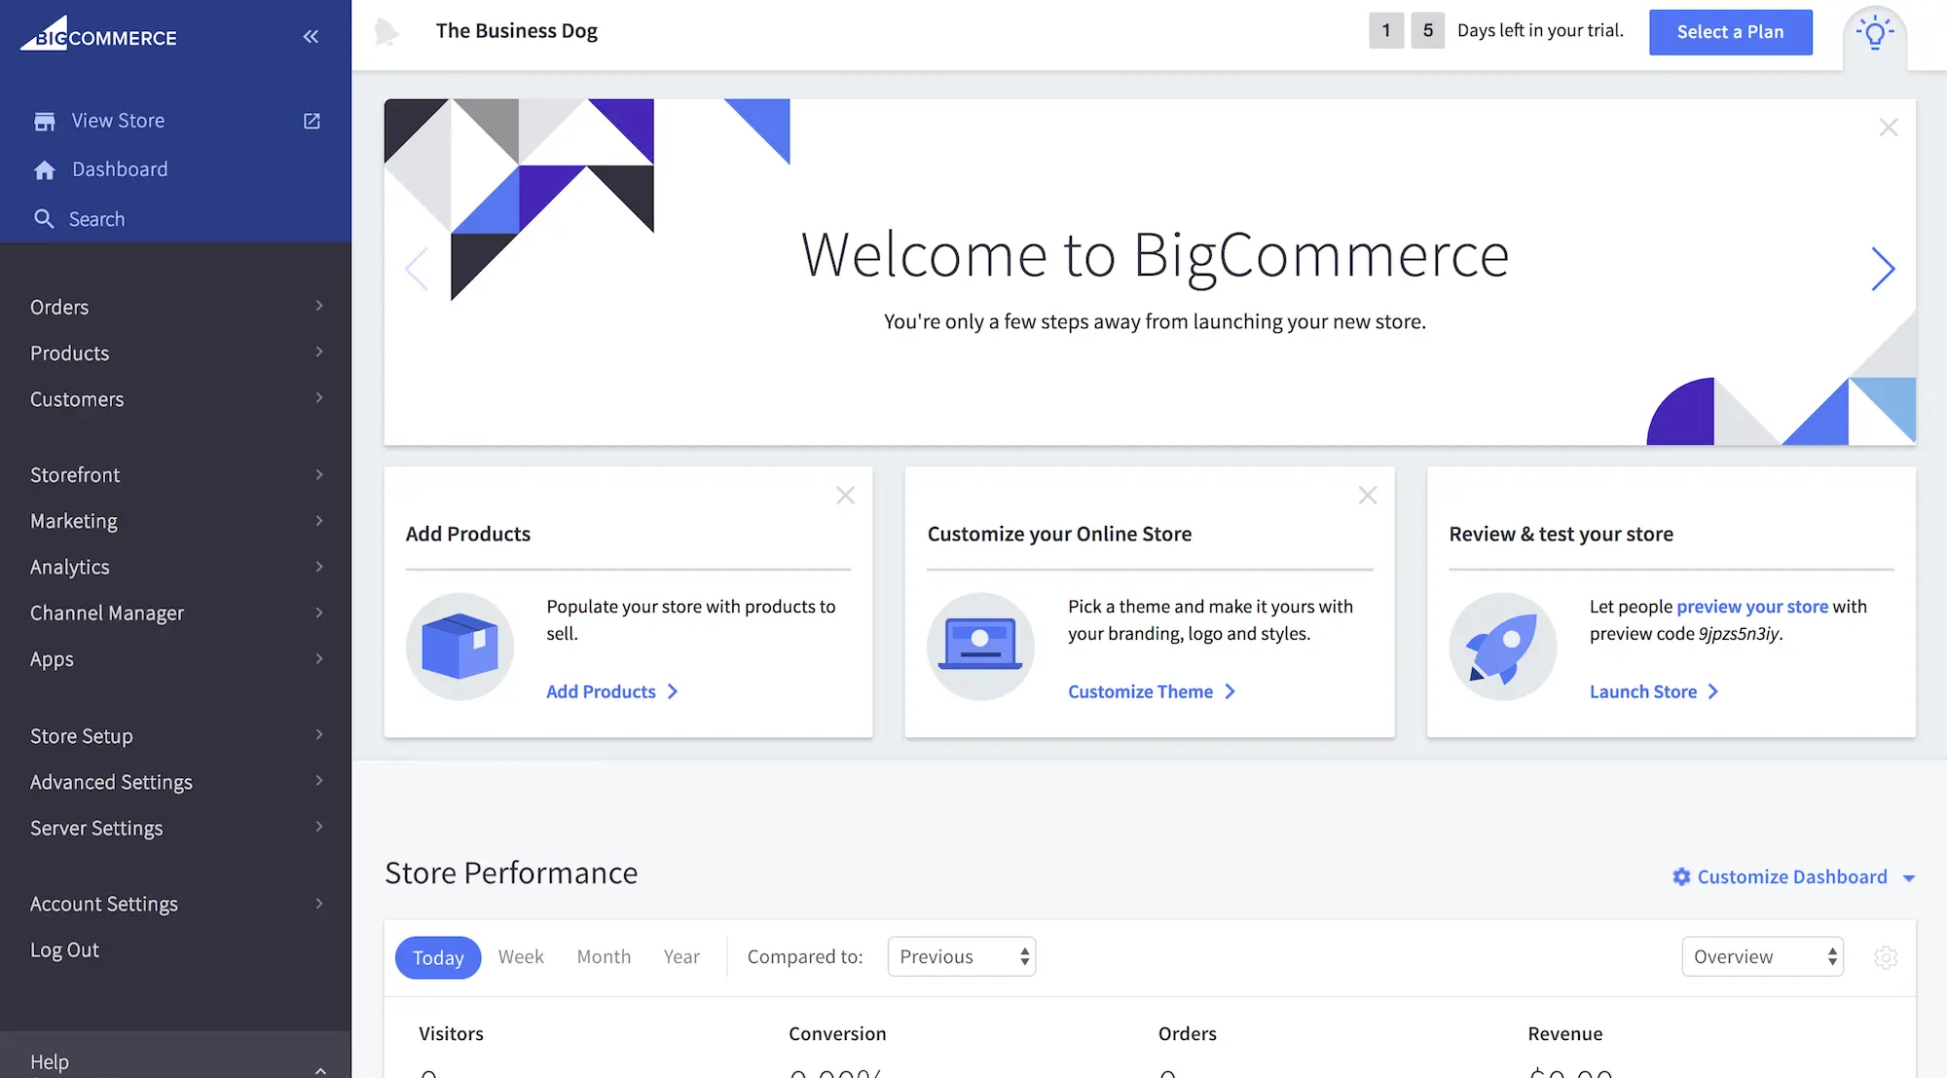1947x1078 pixels.
Task: Click the notification bell icon near store name
Action: pyautogui.click(x=386, y=30)
